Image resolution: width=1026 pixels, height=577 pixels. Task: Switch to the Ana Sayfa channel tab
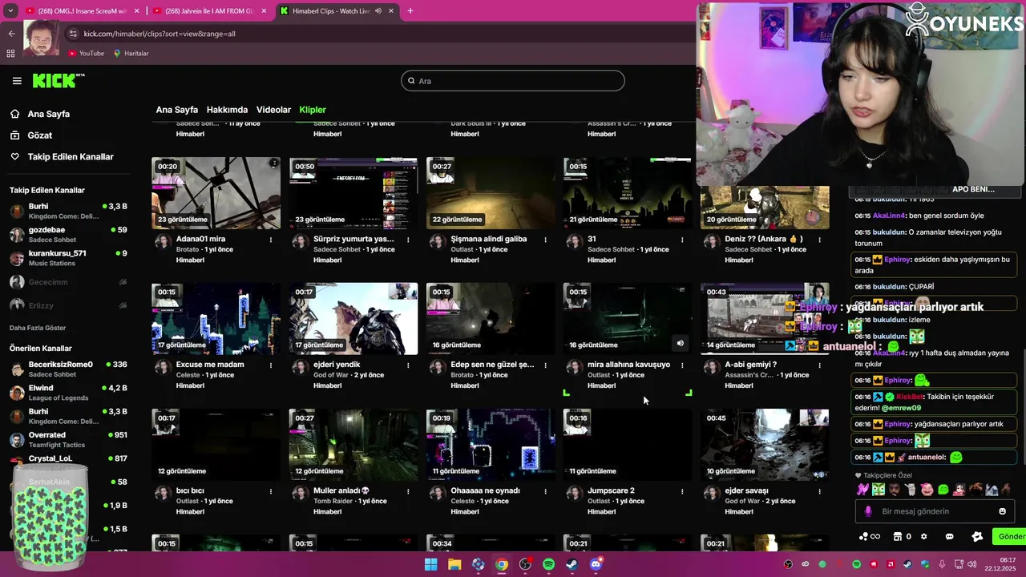tap(176, 110)
